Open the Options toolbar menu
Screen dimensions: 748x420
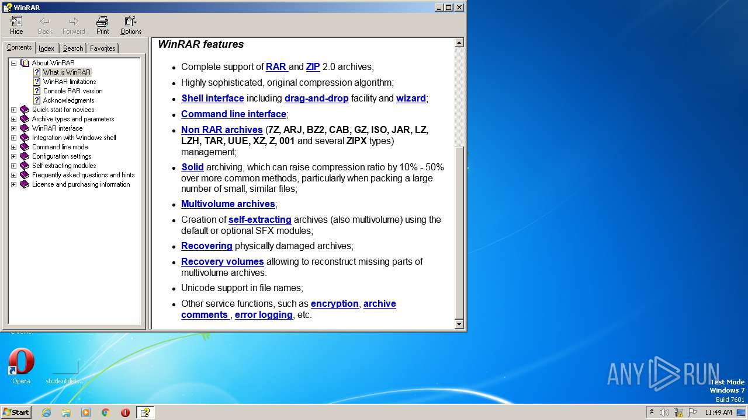pos(131,25)
